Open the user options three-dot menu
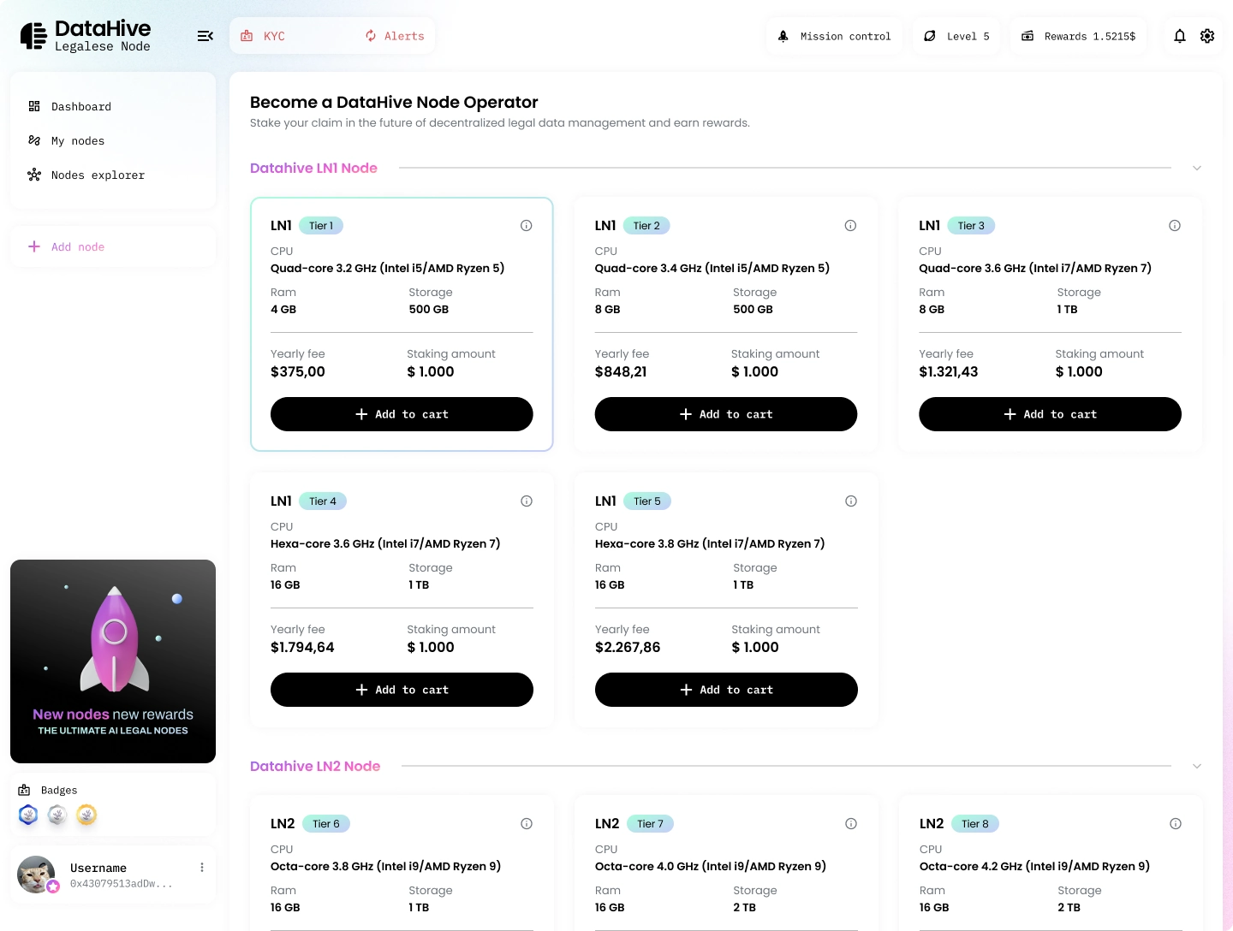The height and width of the screenshot is (931, 1233). 202,868
